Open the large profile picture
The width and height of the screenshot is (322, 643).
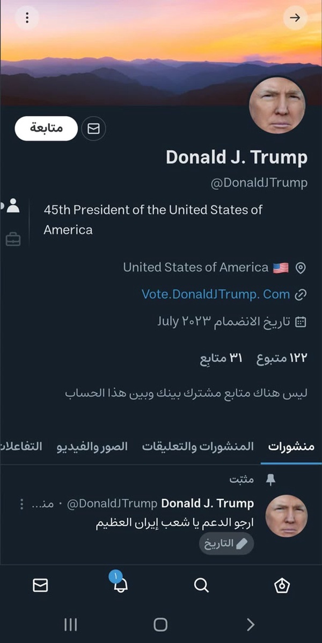click(277, 105)
